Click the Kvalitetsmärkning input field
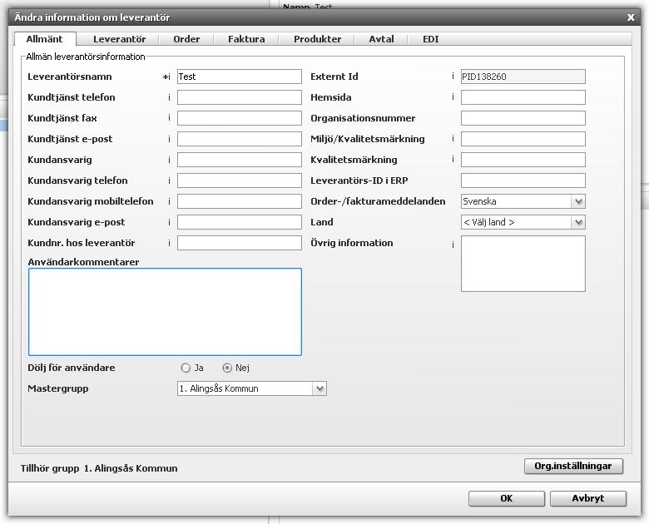Viewport: 649px width, 524px height. [523, 160]
